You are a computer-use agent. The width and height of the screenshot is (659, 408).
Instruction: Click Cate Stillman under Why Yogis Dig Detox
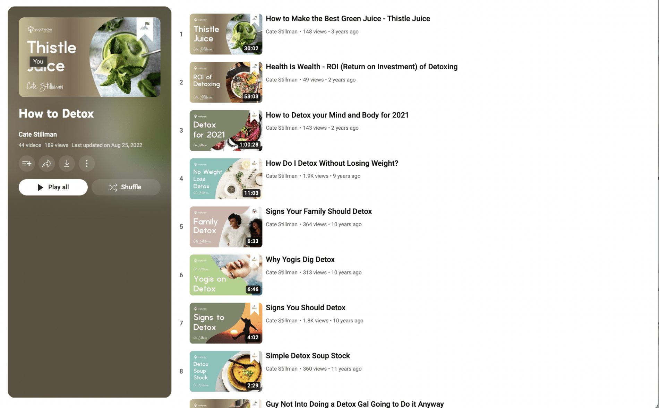282,272
